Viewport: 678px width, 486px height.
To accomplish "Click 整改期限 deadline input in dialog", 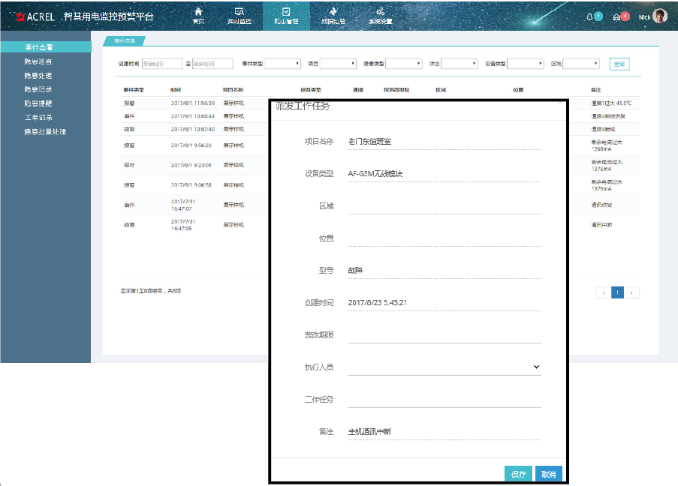I will (x=444, y=334).
